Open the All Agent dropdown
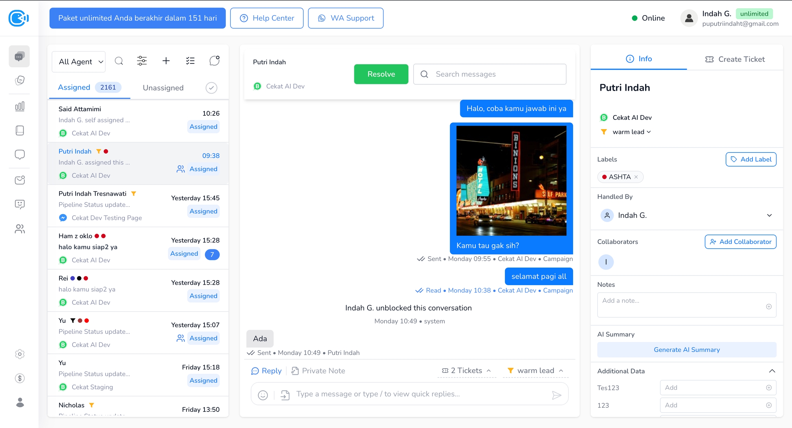792x428 pixels. 79,61
